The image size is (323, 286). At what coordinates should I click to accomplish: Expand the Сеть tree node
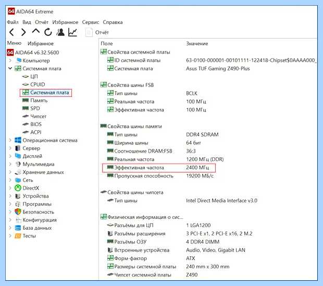tap(10, 180)
